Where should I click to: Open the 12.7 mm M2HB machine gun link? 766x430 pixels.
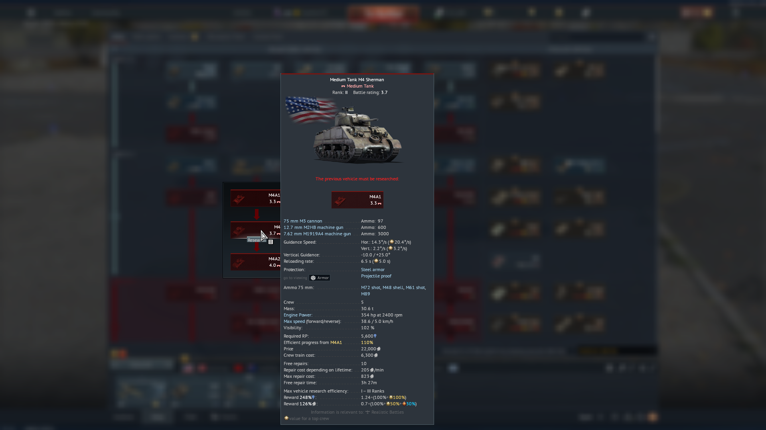point(313,227)
